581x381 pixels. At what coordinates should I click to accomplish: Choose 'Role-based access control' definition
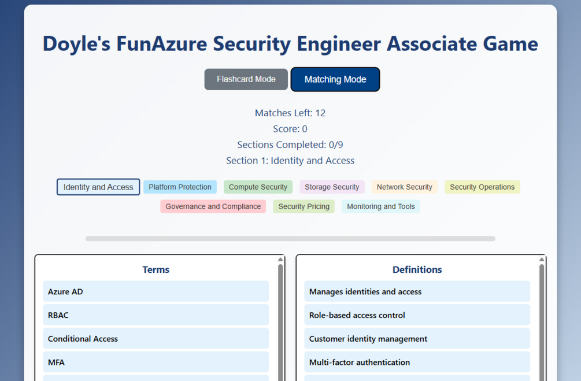pyautogui.click(x=417, y=315)
